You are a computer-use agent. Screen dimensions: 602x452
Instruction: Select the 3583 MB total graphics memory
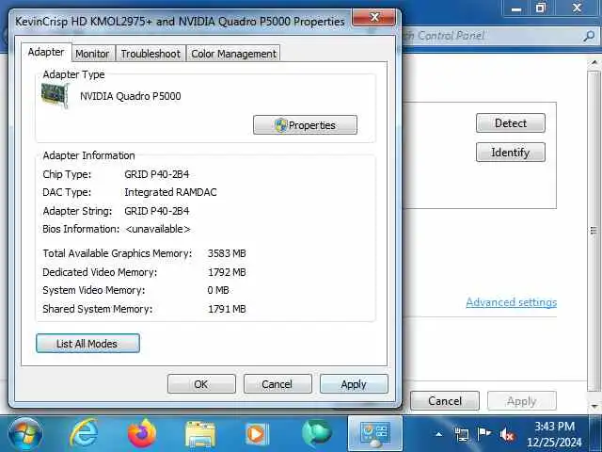pos(227,253)
